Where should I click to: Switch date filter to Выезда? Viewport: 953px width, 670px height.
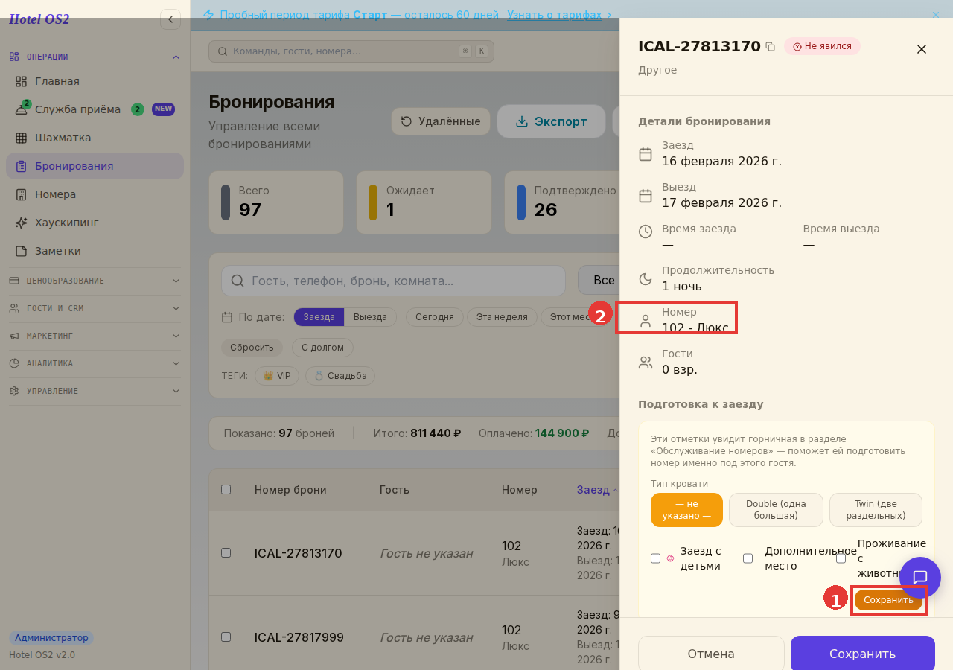(x=370, y=317)
